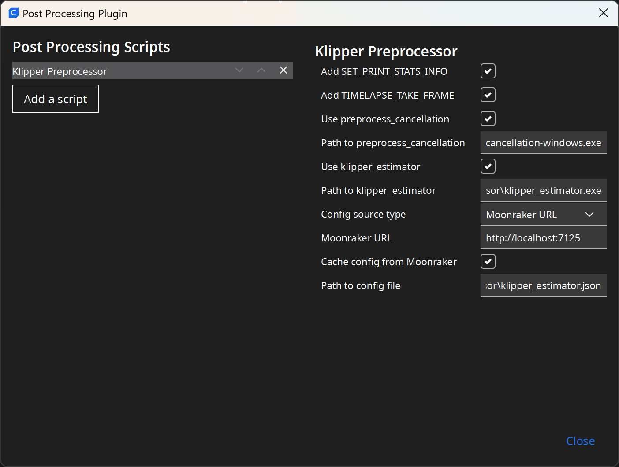619x467 pixels.
Task: Click the Path to preprocess_cancellation text field
Action: tap(543, 143)
